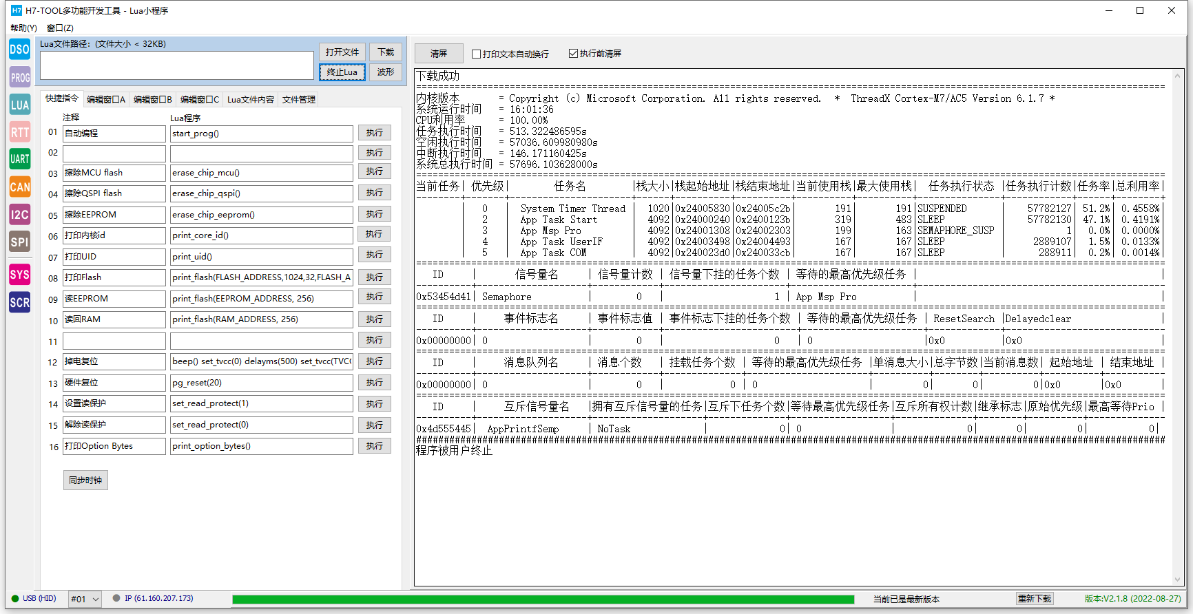This screenshot has height=614, width=1193.
Task: Click the 打开文件 button
Action: click(x=342, y=52)
